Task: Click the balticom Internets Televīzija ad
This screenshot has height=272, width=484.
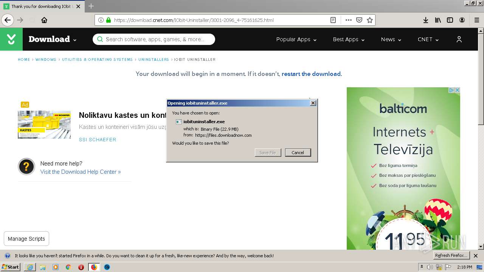Action: [x=403, y=168]
